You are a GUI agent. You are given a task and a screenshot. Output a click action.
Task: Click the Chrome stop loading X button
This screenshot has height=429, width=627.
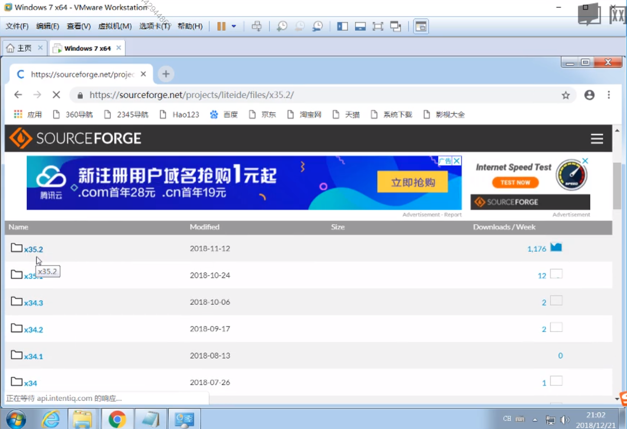(56, 95)
